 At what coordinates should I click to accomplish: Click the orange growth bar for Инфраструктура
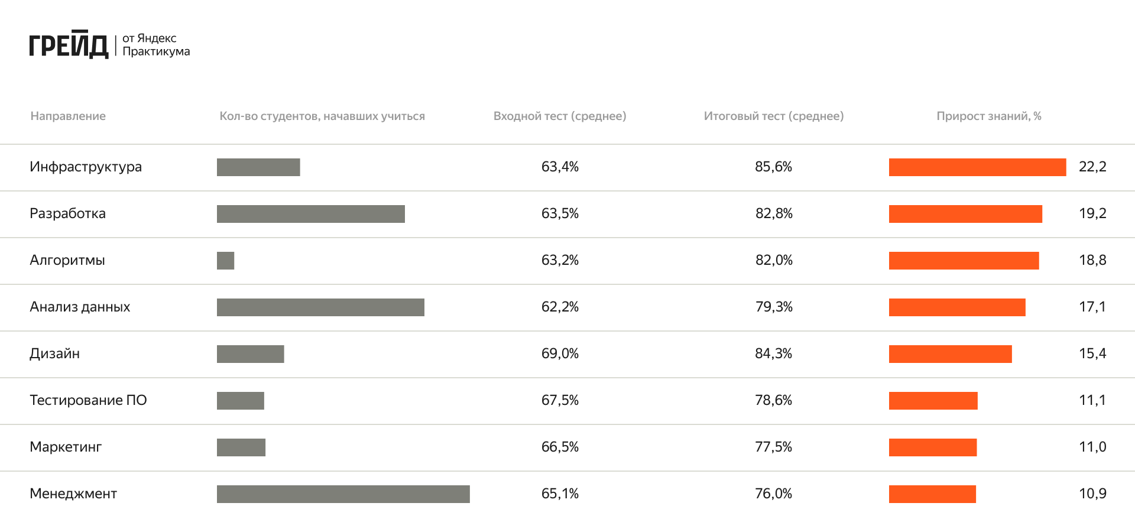click(x=977, y=167)
